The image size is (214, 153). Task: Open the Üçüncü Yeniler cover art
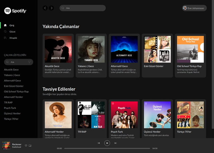pos(157,115)
